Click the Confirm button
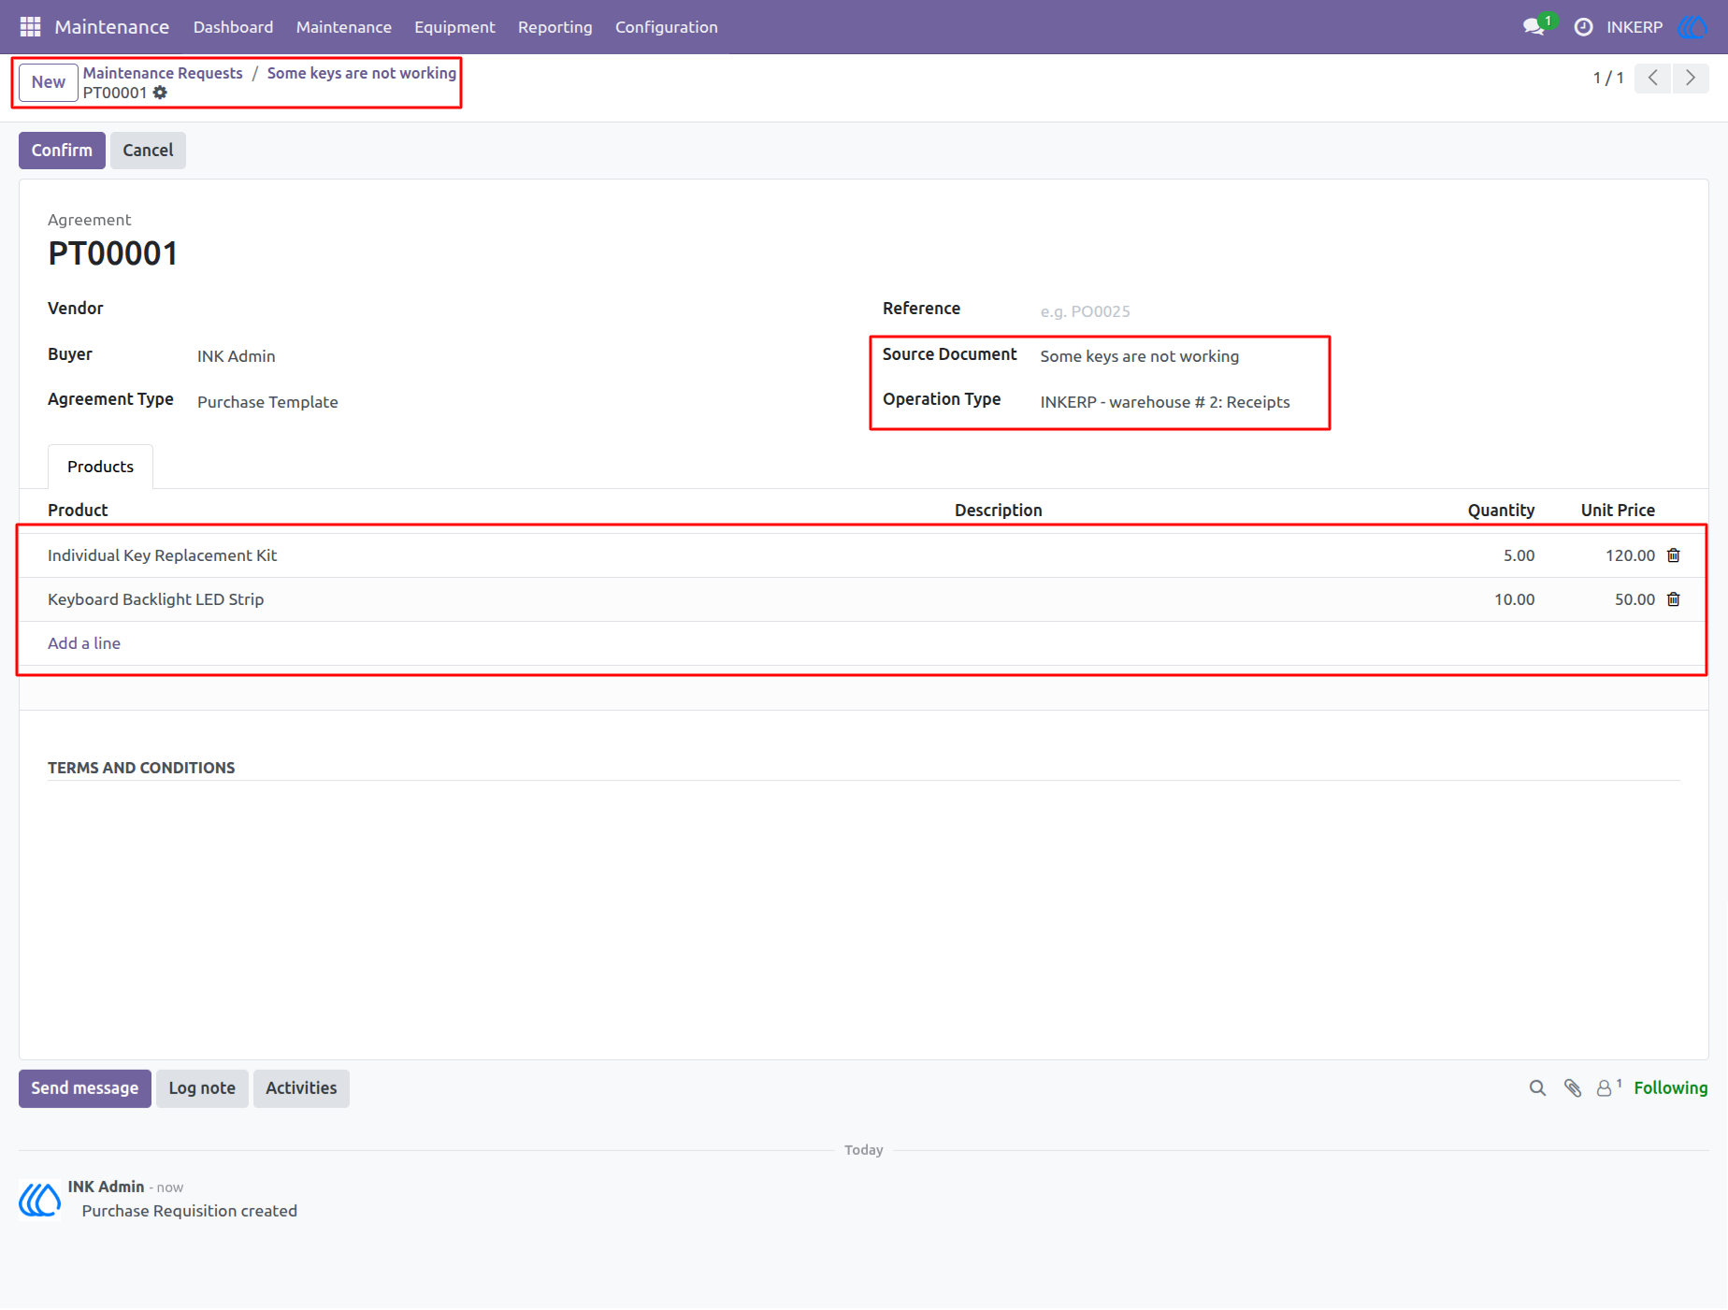The width and height of the screenshot is (1728, 1310). point(62,151)
